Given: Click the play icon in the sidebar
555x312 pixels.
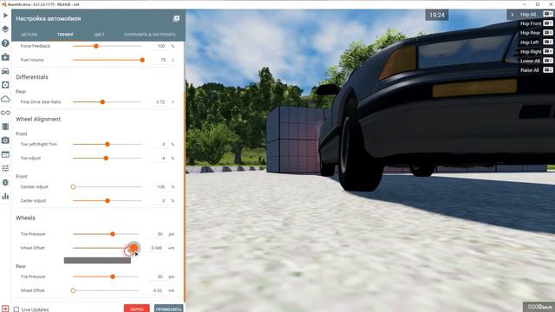Looking at the screenshot, I should pos(5,16).
